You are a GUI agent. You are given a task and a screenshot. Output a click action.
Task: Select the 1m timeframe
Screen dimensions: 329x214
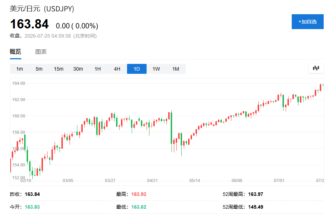click(20, 69)
